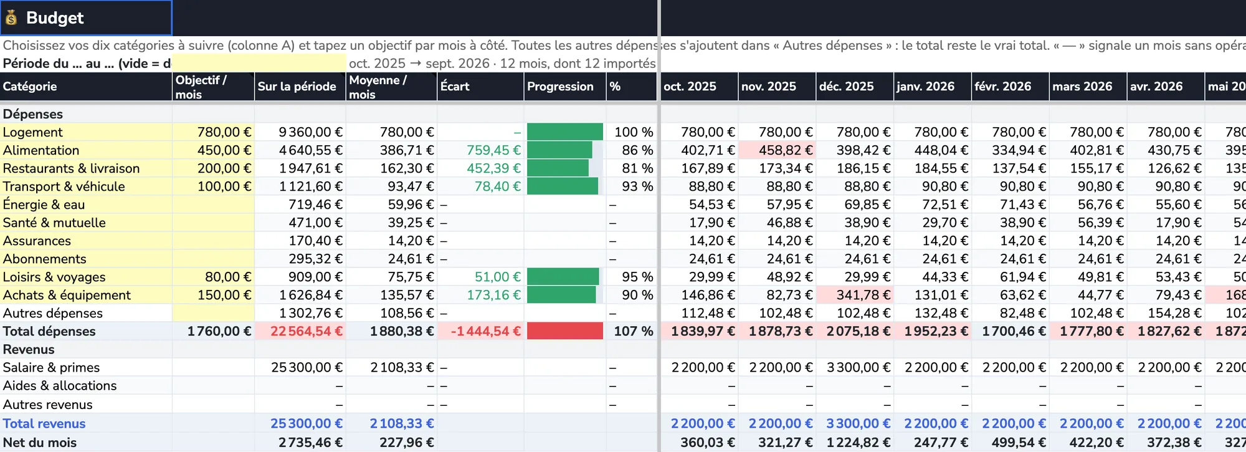1246x452 pixels.
Task: Select the Salaire & primes December 3 300,00 € cell
Action: [855, 367]
